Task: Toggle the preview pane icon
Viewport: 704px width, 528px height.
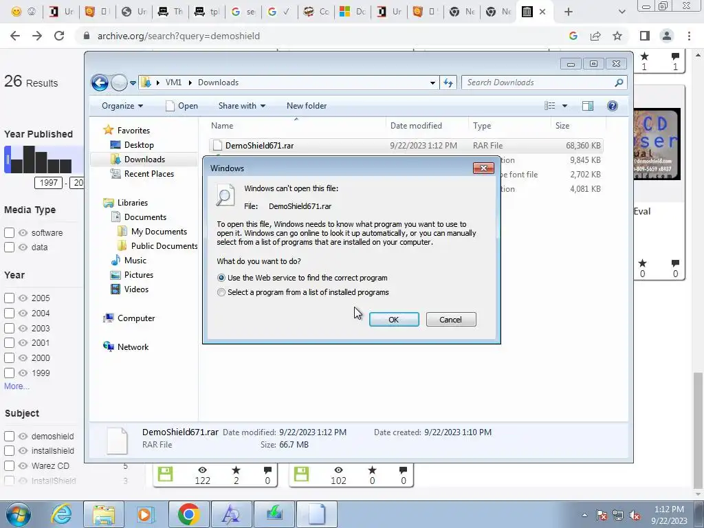Action: point(588,106)
